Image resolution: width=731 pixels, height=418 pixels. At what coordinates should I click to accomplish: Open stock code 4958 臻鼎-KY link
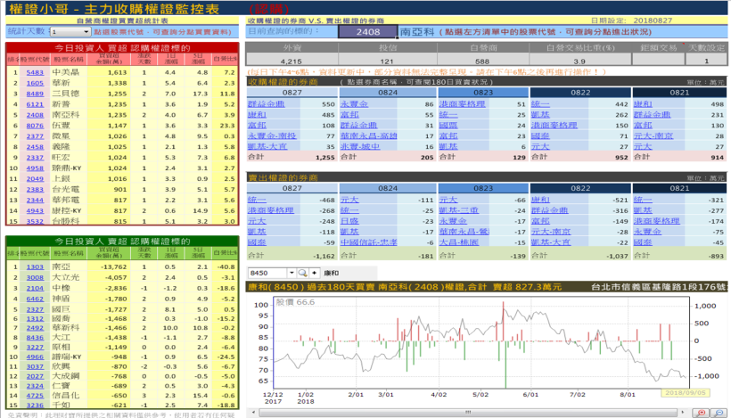35,168
